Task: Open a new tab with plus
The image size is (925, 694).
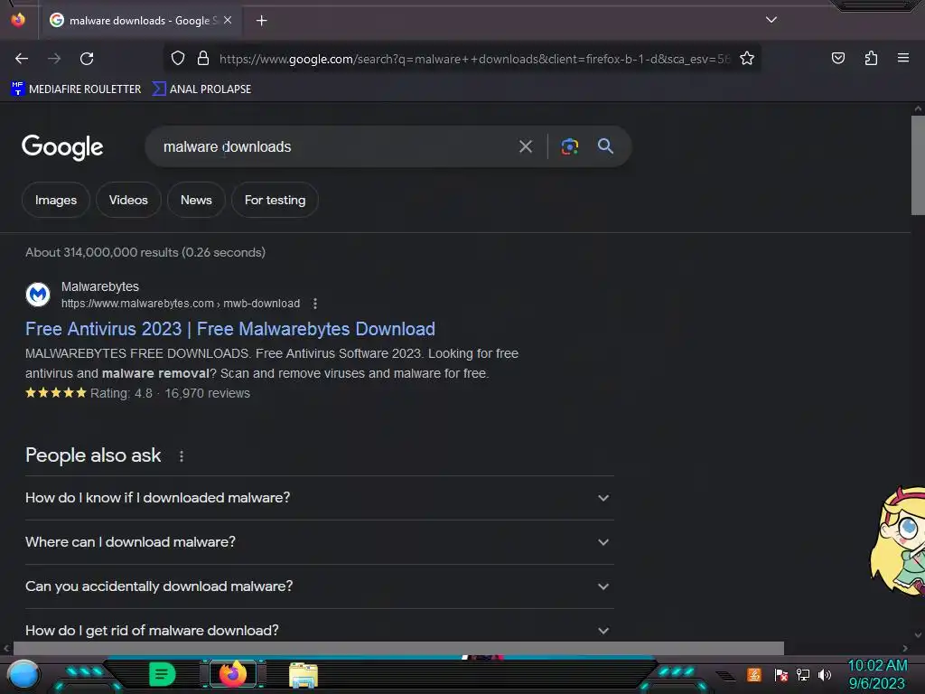Action: (x=261, y=21)
